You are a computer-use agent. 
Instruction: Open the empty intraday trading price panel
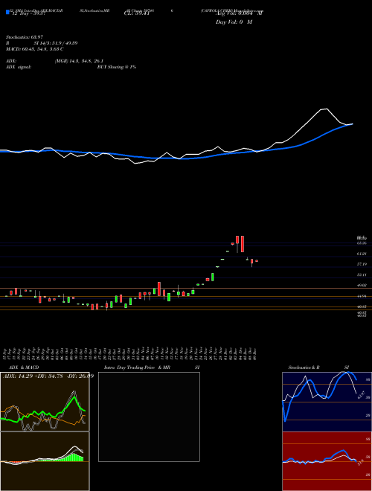149,417
